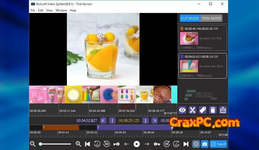Click the Export button
259x150 pixels.
point(218,144)
